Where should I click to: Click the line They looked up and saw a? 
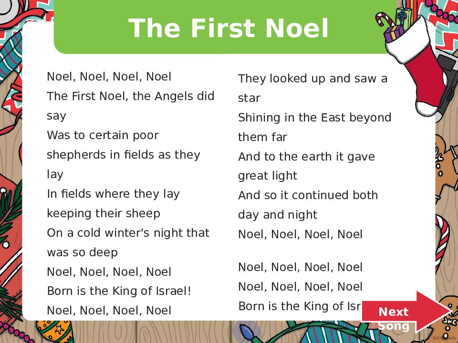[313, 79]
